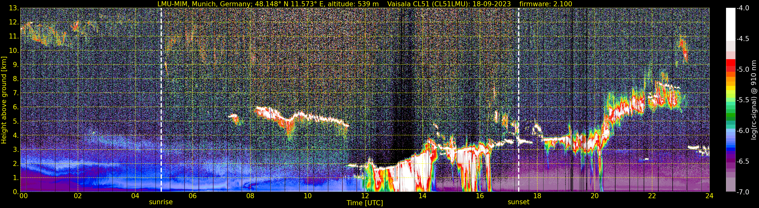759x208 pixels.
Task: Click the "00" tick on the time axis
Action: click(24, 196)
